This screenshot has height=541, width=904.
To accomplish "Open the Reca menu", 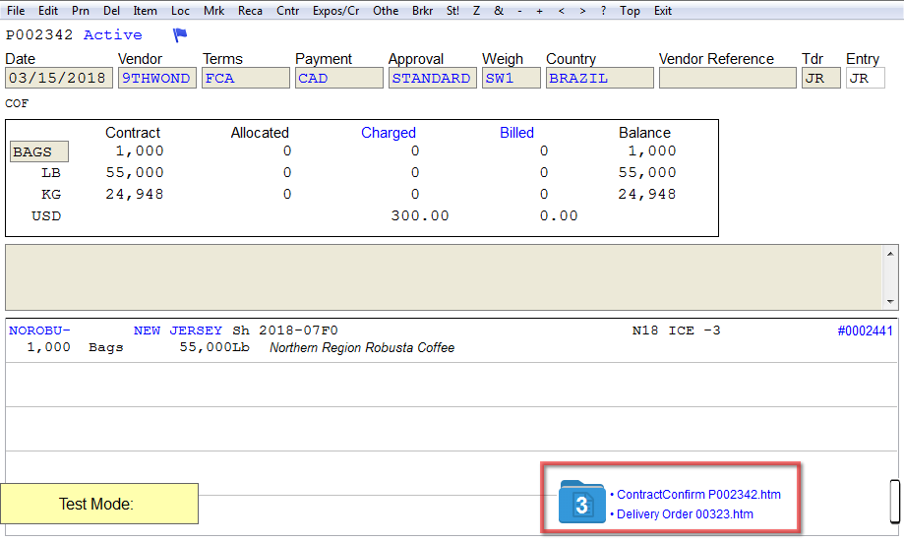I will pyautogui.click(x=250, y=11).
